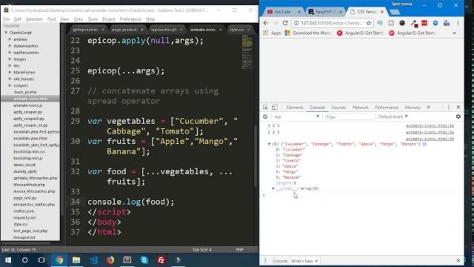Expand the iaplifecoaches folder in sidebar
The image size is (474, 267).
point(10,53)
